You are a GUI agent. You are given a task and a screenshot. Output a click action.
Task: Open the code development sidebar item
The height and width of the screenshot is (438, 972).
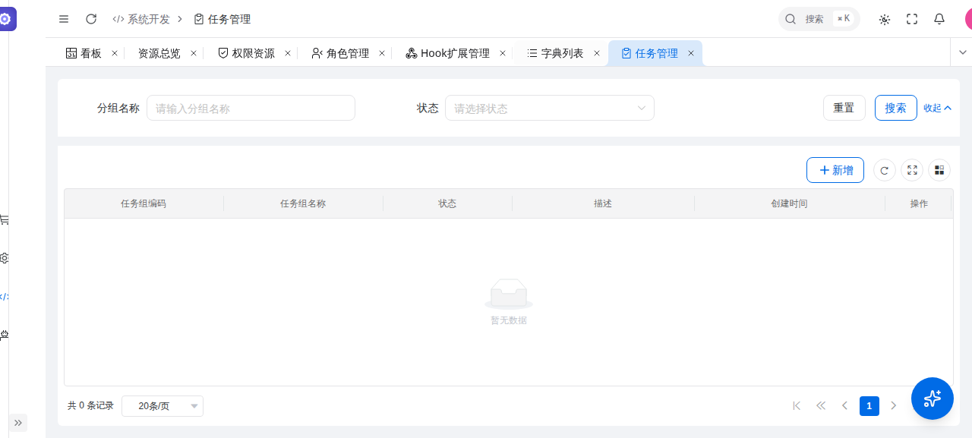[5, 296]
